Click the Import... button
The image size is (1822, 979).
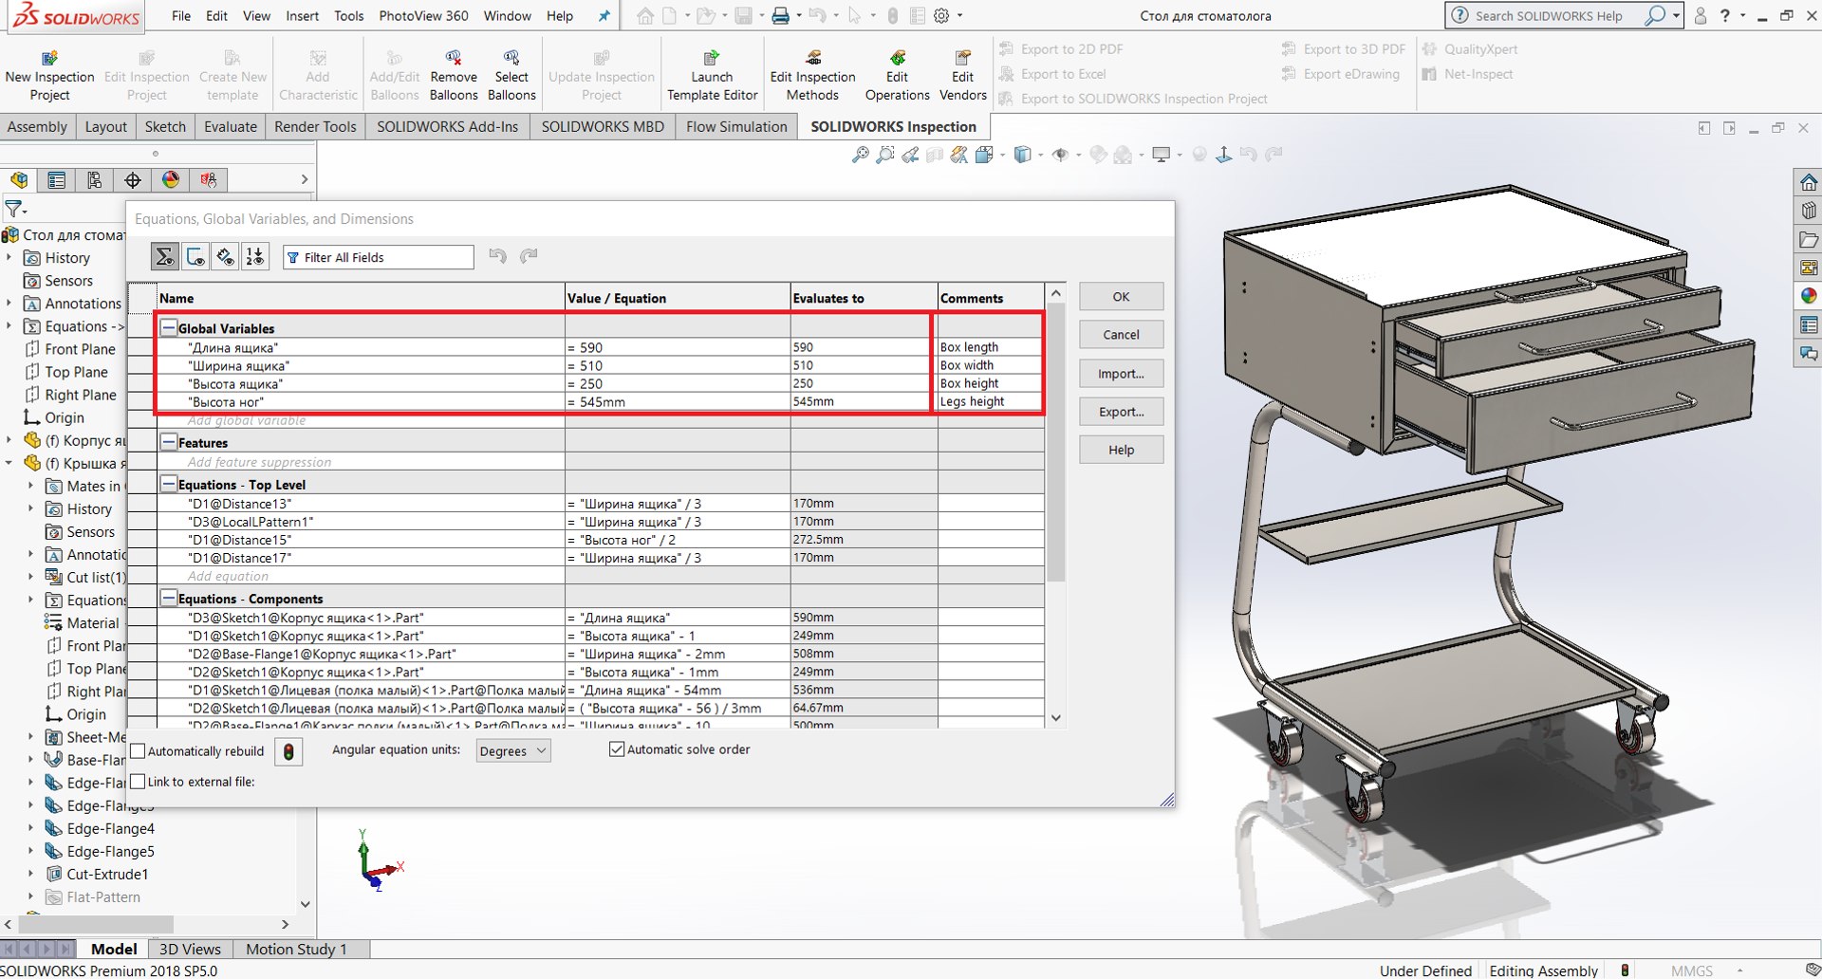point(1121,374)
